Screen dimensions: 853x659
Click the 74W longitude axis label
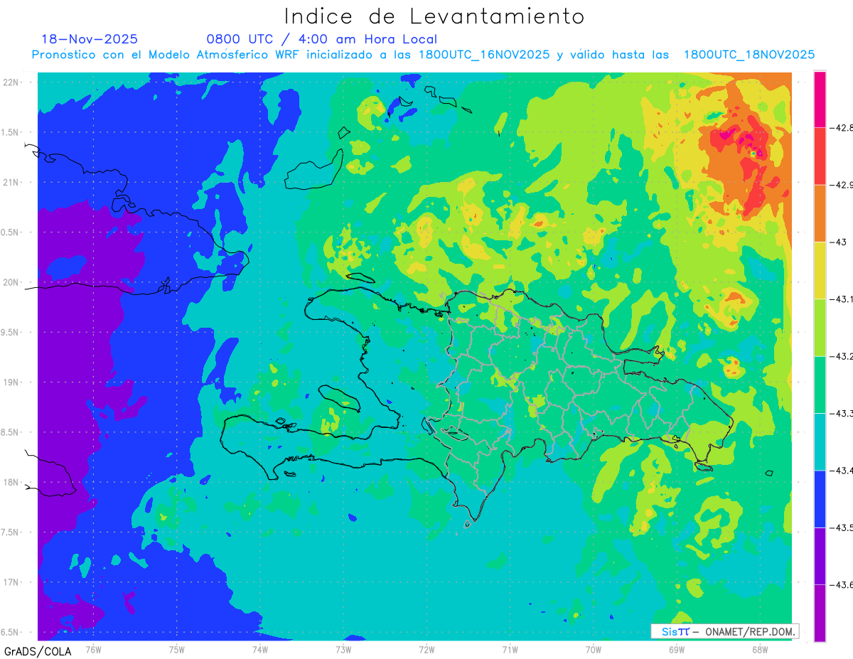click(x=260, y=649)
